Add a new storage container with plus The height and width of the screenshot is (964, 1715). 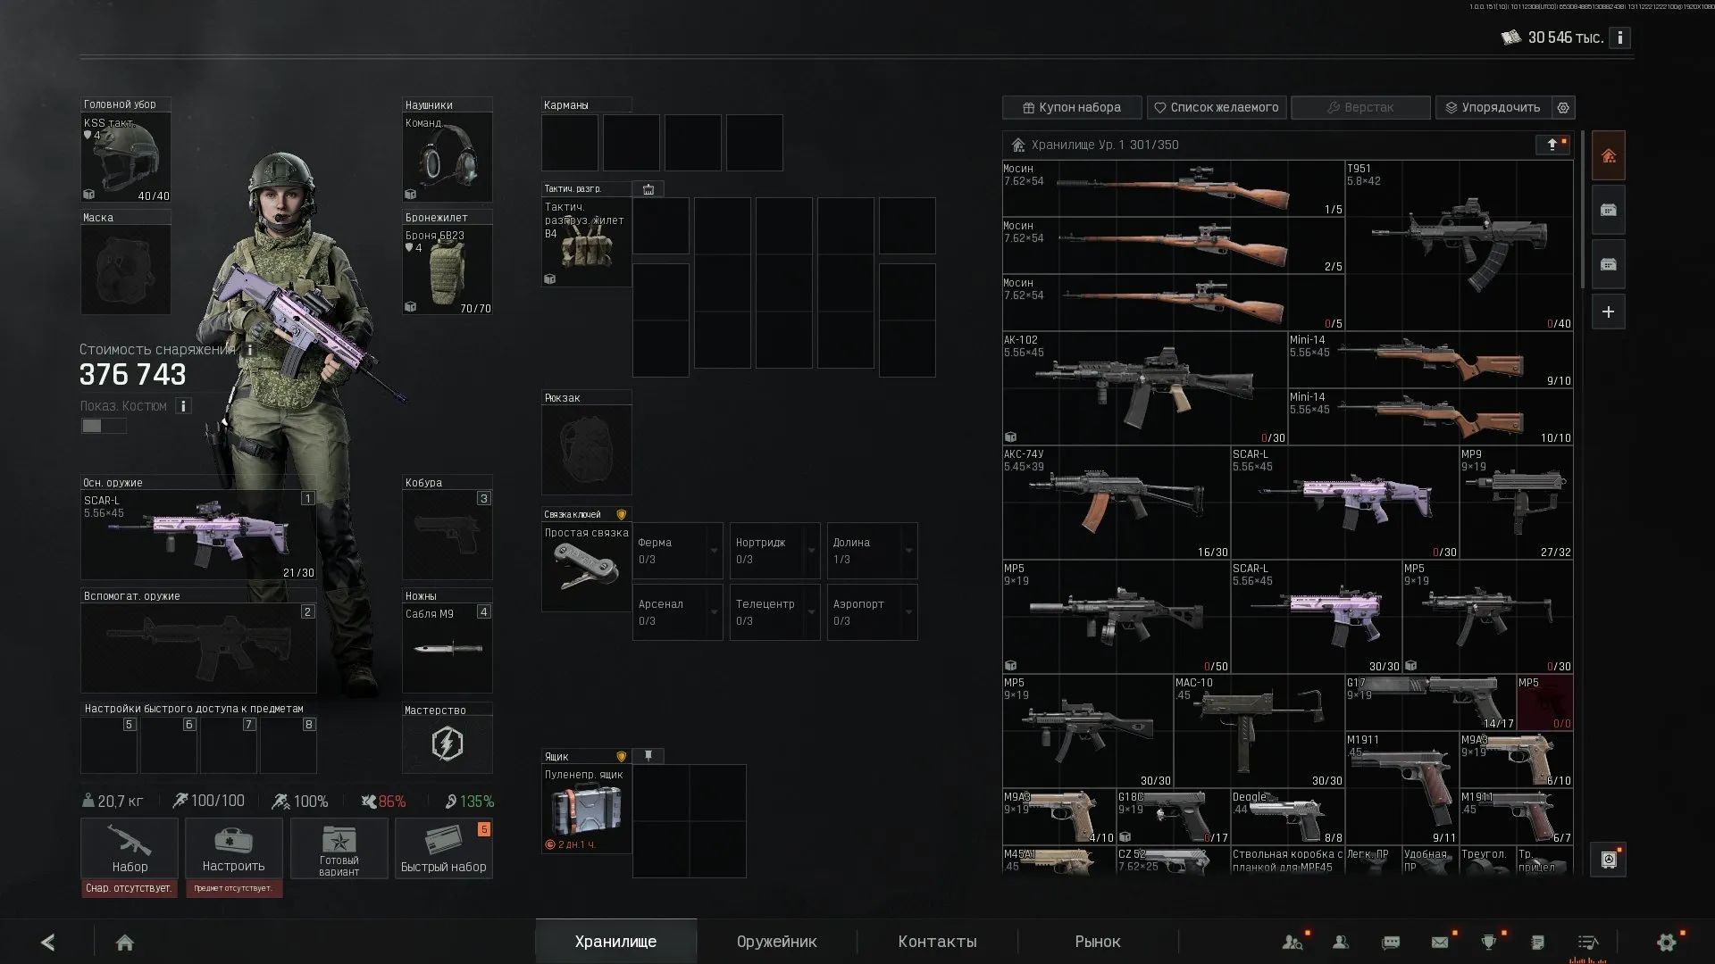click(1609, 312)
